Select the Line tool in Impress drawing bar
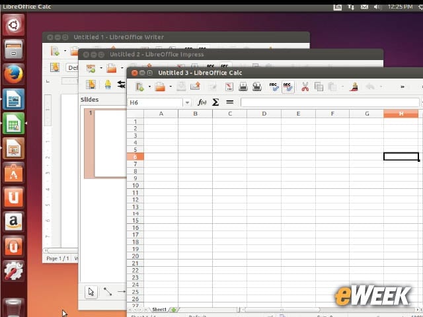Viewport: 423px width, 317px height. tap(108, 292)
